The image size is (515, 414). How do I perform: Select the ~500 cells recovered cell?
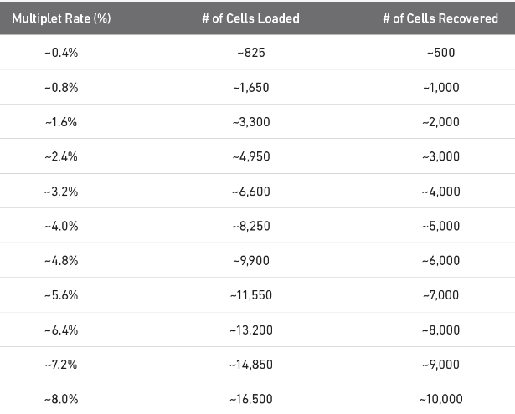(x=440, y=53)
